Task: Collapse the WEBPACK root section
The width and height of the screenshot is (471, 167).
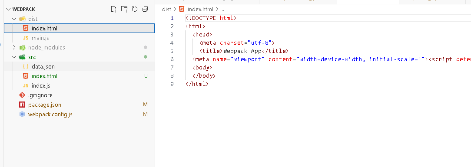Action: [x=8, y=9]
